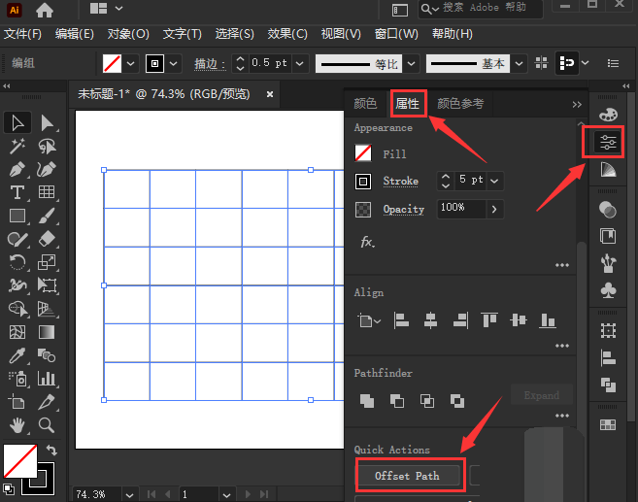Select the Rectangular Grid tool
This screenshot has width=638, height=502.
coord(47,191)
